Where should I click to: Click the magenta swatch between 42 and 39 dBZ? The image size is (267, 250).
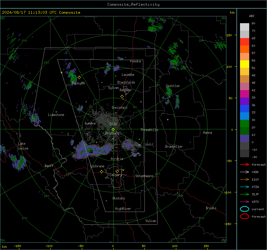[x=244, y=94]
